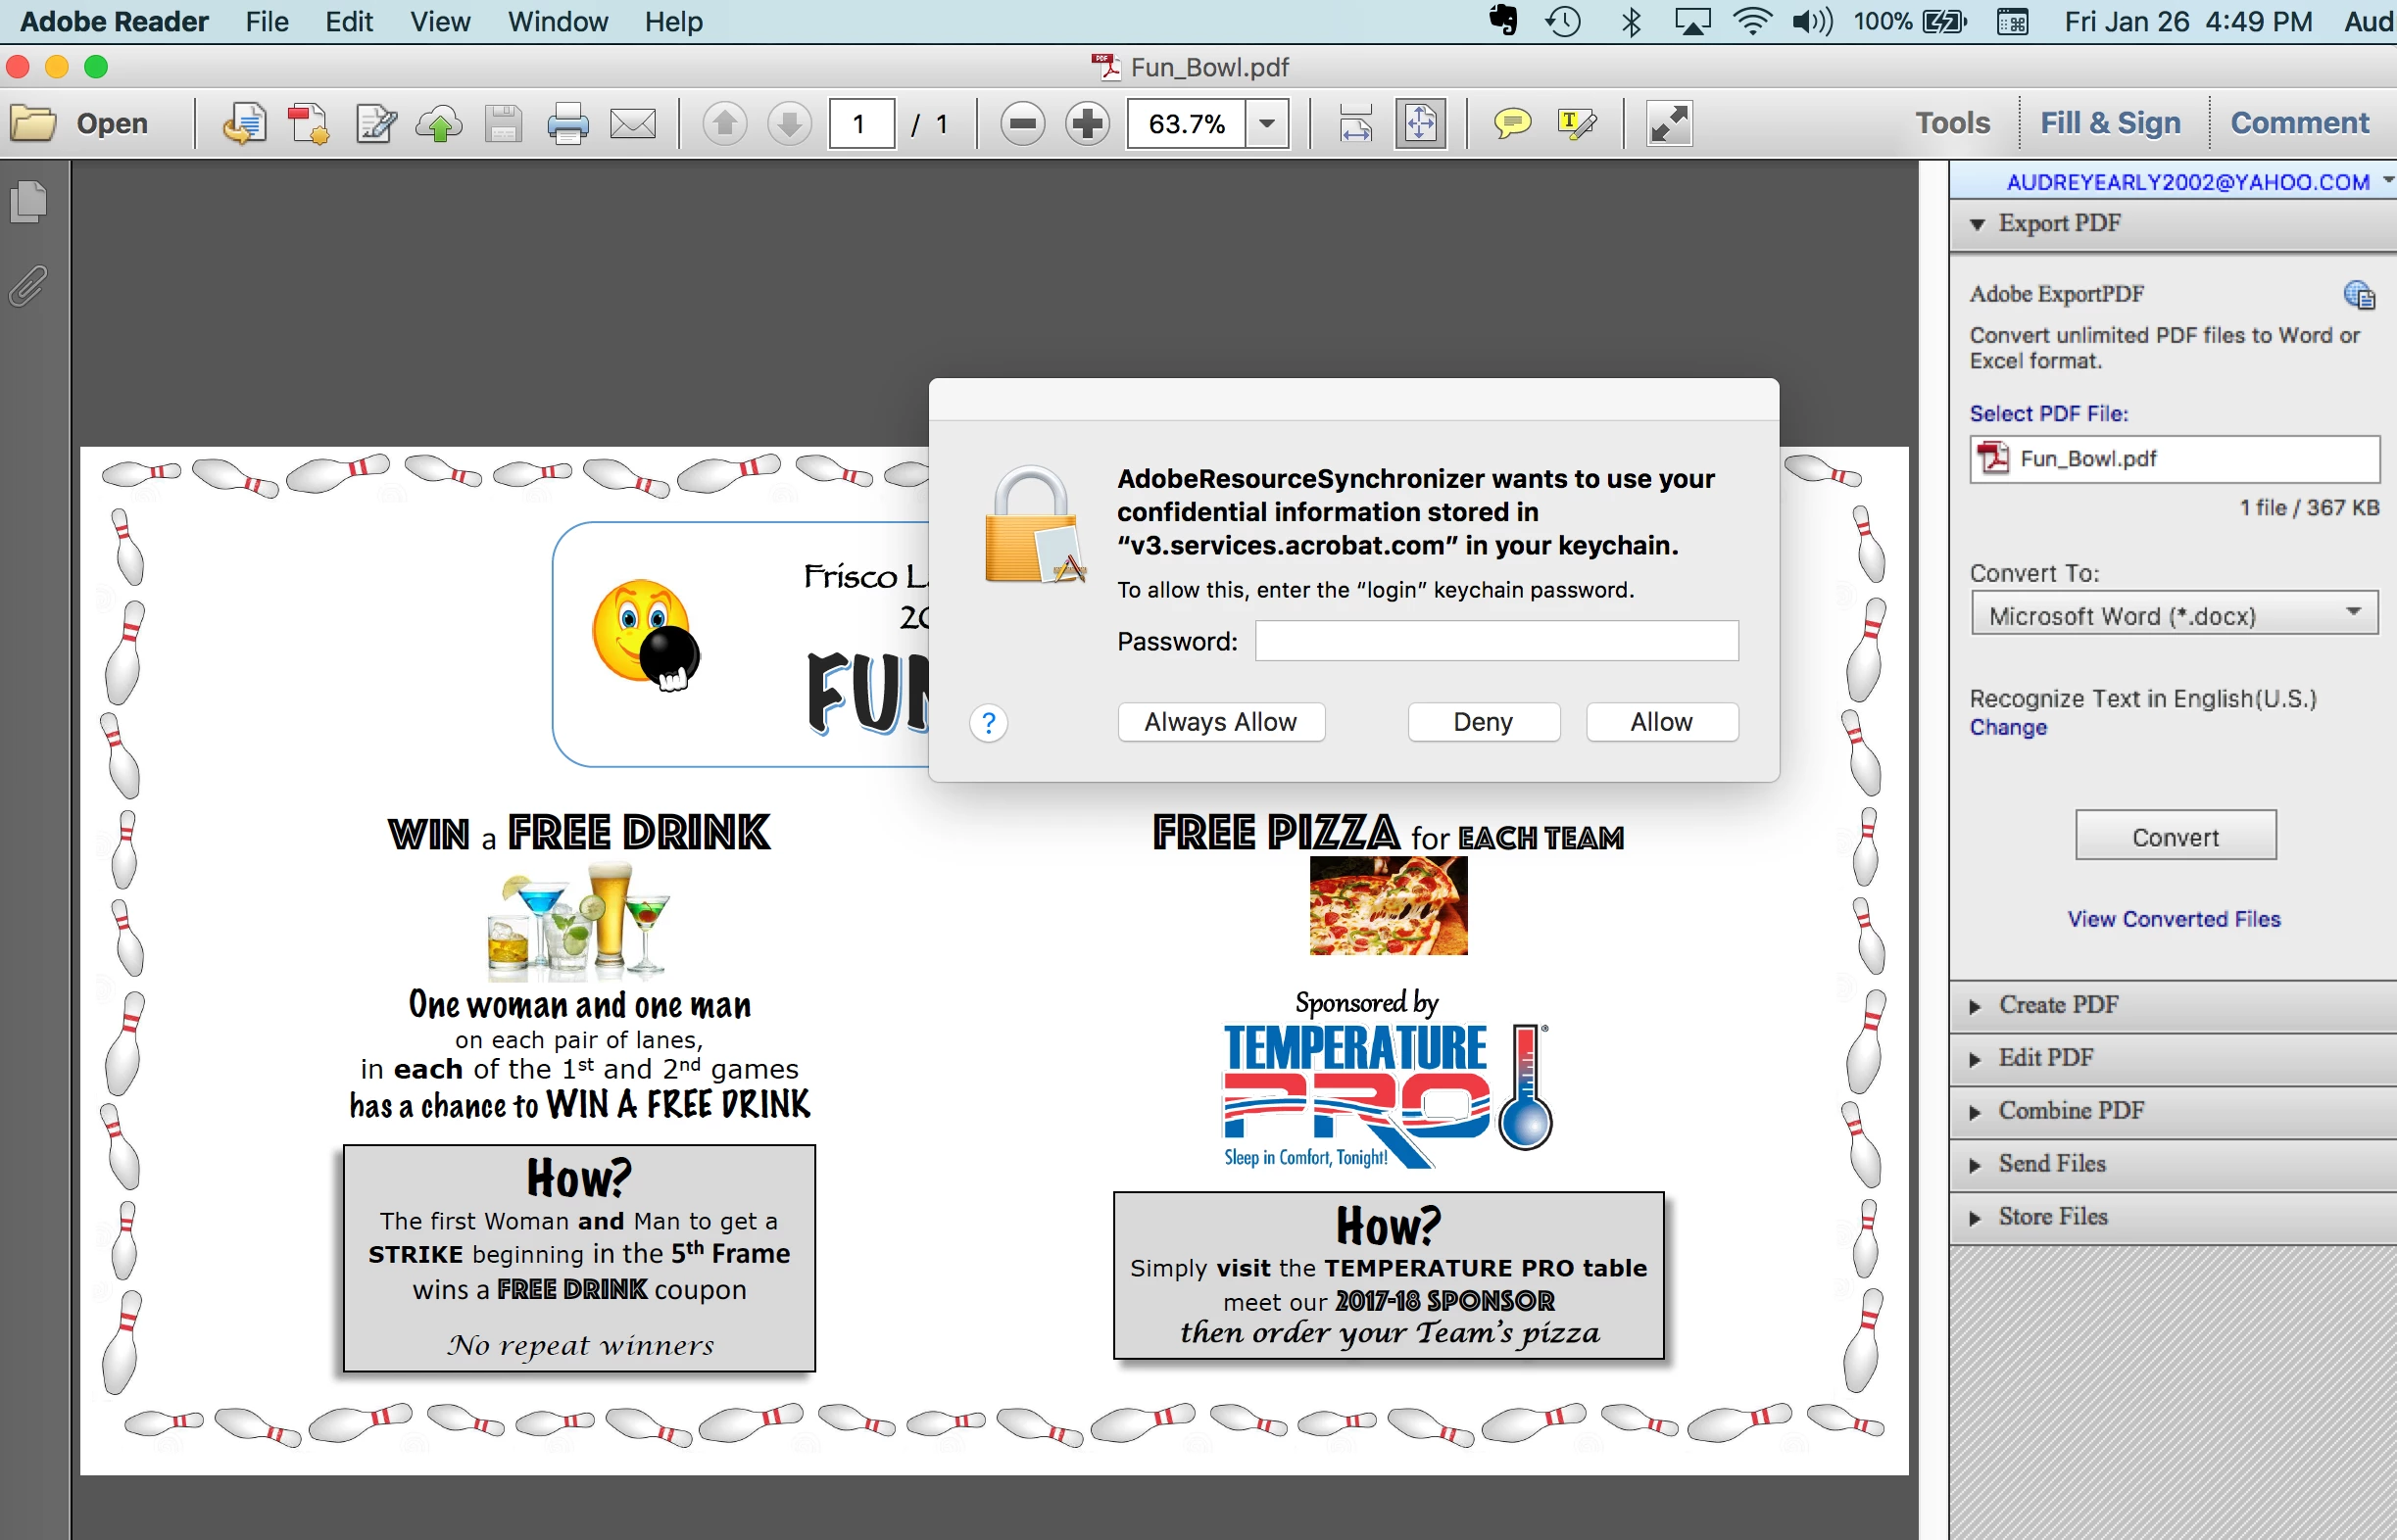Screen dimensions: 2397x1540
Task: Select the highlight text tool
Action: tap(1576, 124)
